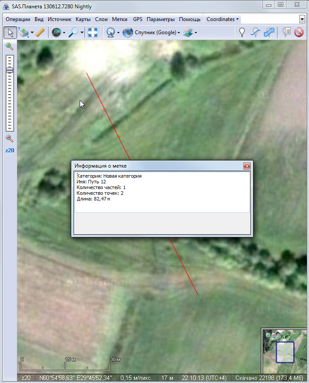Screen dimensions: 309x383
Task: Click the add placemark pin icon
Action: click(x=242, y=32)
